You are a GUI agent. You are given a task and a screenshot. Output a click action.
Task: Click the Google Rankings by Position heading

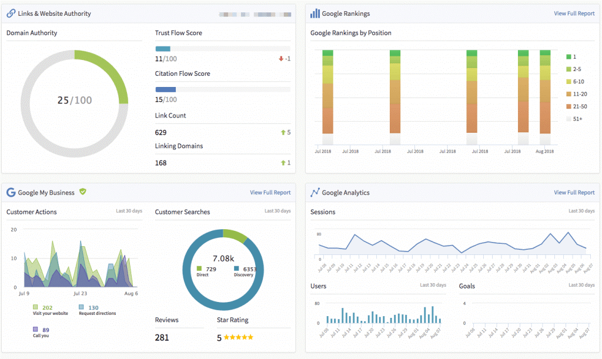[x=351, y=33]
